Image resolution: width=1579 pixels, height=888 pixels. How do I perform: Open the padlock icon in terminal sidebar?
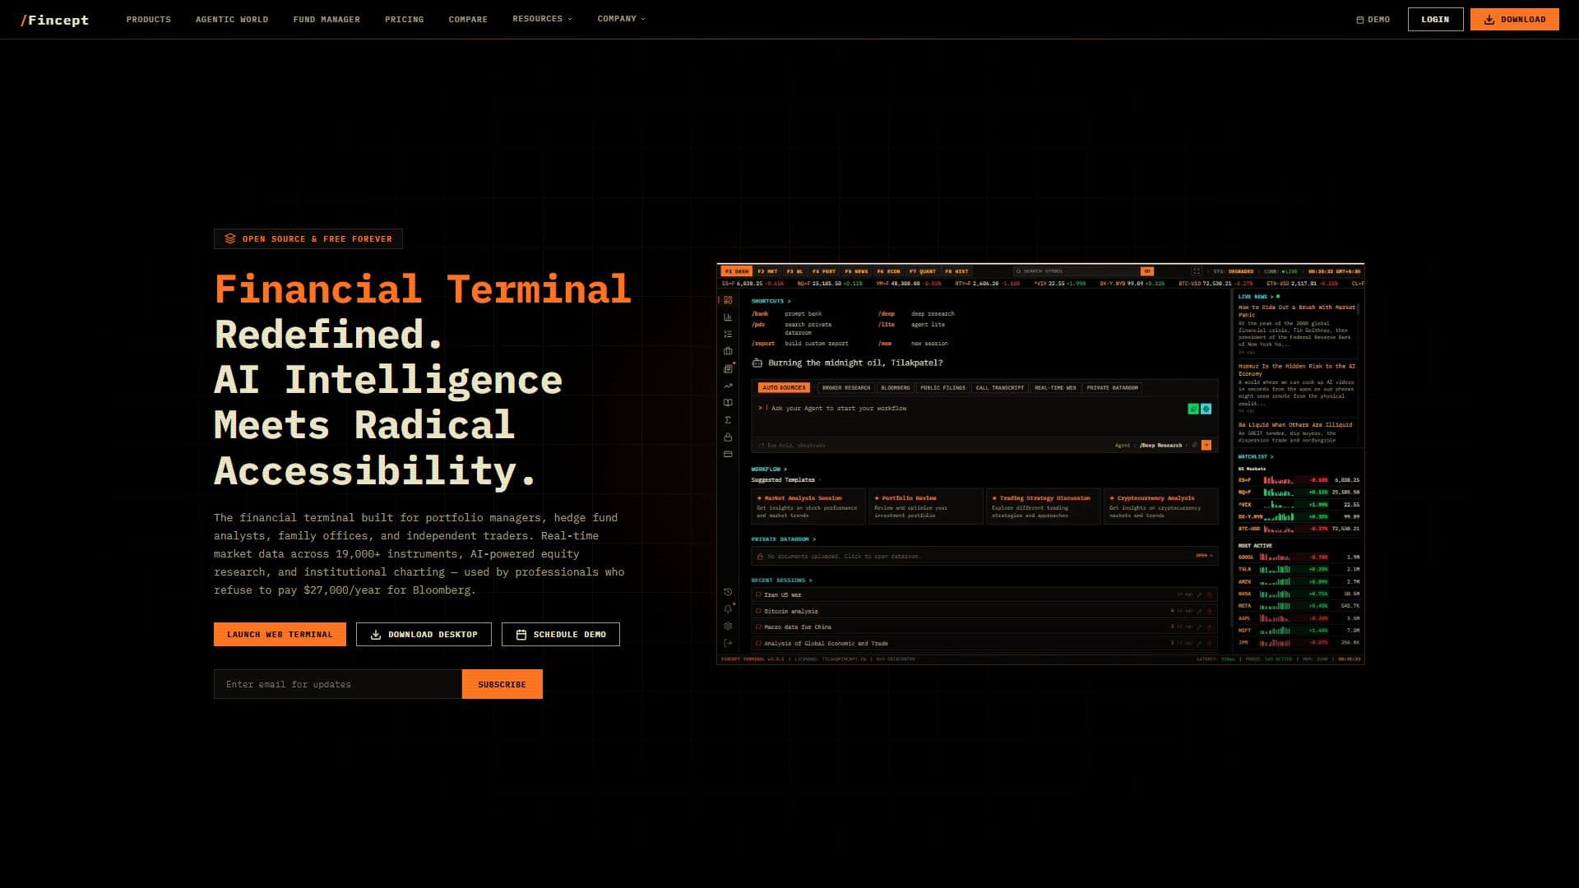coord(728,437)
